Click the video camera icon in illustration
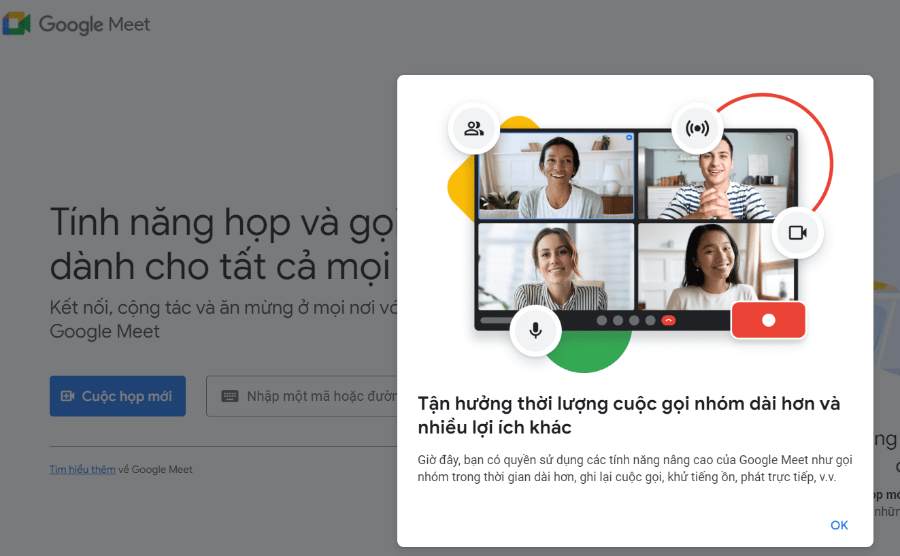900x556 pixels. coord(797,233)
